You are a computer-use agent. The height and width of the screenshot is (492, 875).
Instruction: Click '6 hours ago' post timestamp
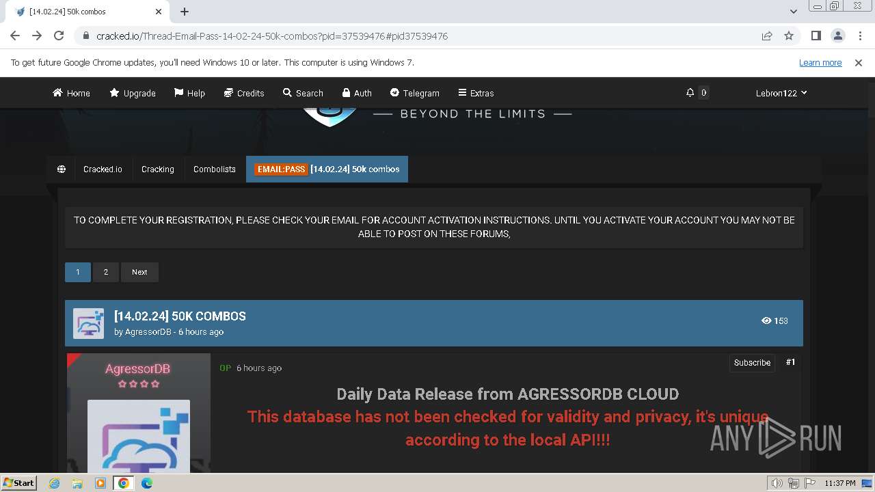[259, 368]
